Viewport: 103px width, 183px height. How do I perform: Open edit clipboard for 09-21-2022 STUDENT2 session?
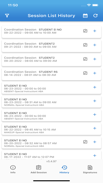85,45
